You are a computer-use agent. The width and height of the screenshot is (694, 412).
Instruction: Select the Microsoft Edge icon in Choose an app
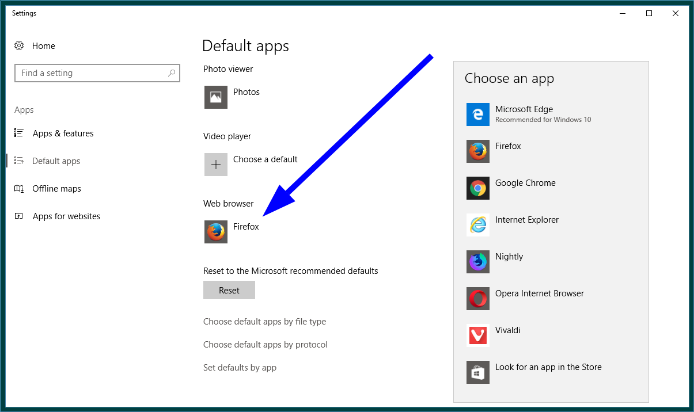(478, 115)
